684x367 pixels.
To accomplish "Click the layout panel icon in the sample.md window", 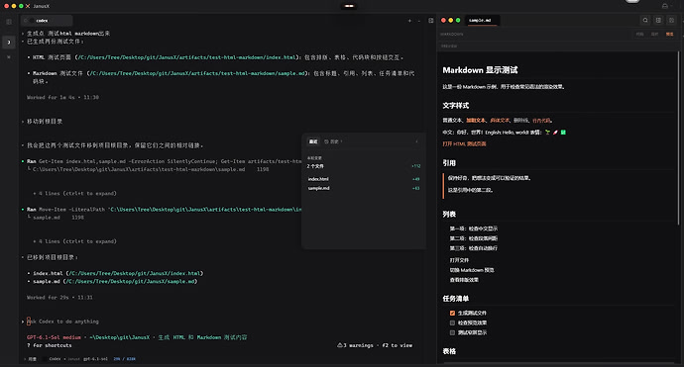I will (x=658, y=20).
